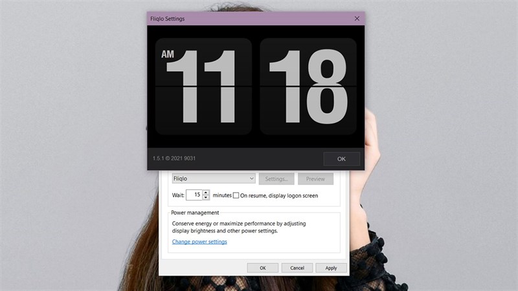518x291 pixels.
Task: Click the hour flip card showing 11
Action: [203, 87]
